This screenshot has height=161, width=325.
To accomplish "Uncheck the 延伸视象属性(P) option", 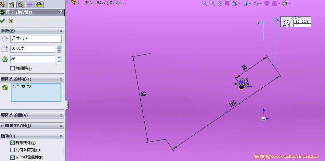I will pos(13,157).
